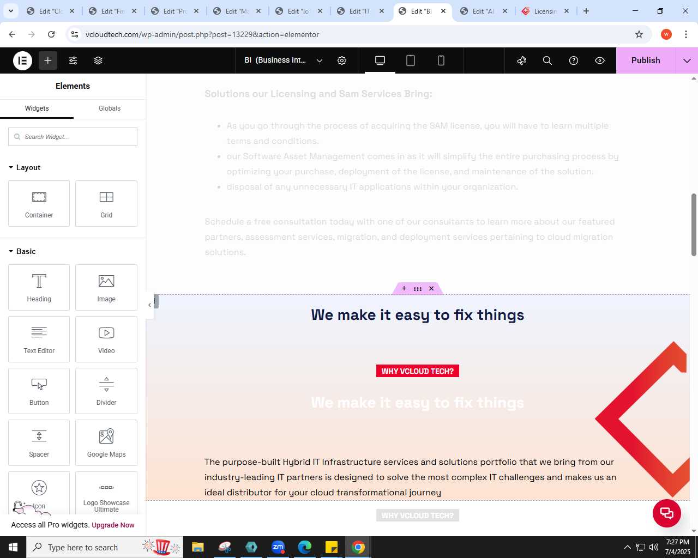Select the Logo Showcase Ultimate widget
Screen dimensions: 698x558
(x=106, y=493)
